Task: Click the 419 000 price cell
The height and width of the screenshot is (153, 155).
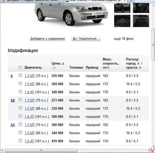Action: [57, 141]
